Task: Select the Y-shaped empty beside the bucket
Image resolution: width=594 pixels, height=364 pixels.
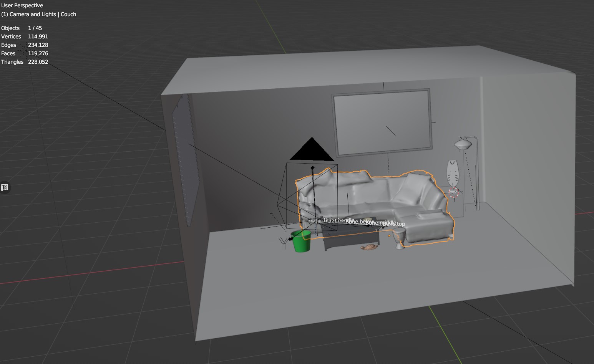Action: coord(284,242)
